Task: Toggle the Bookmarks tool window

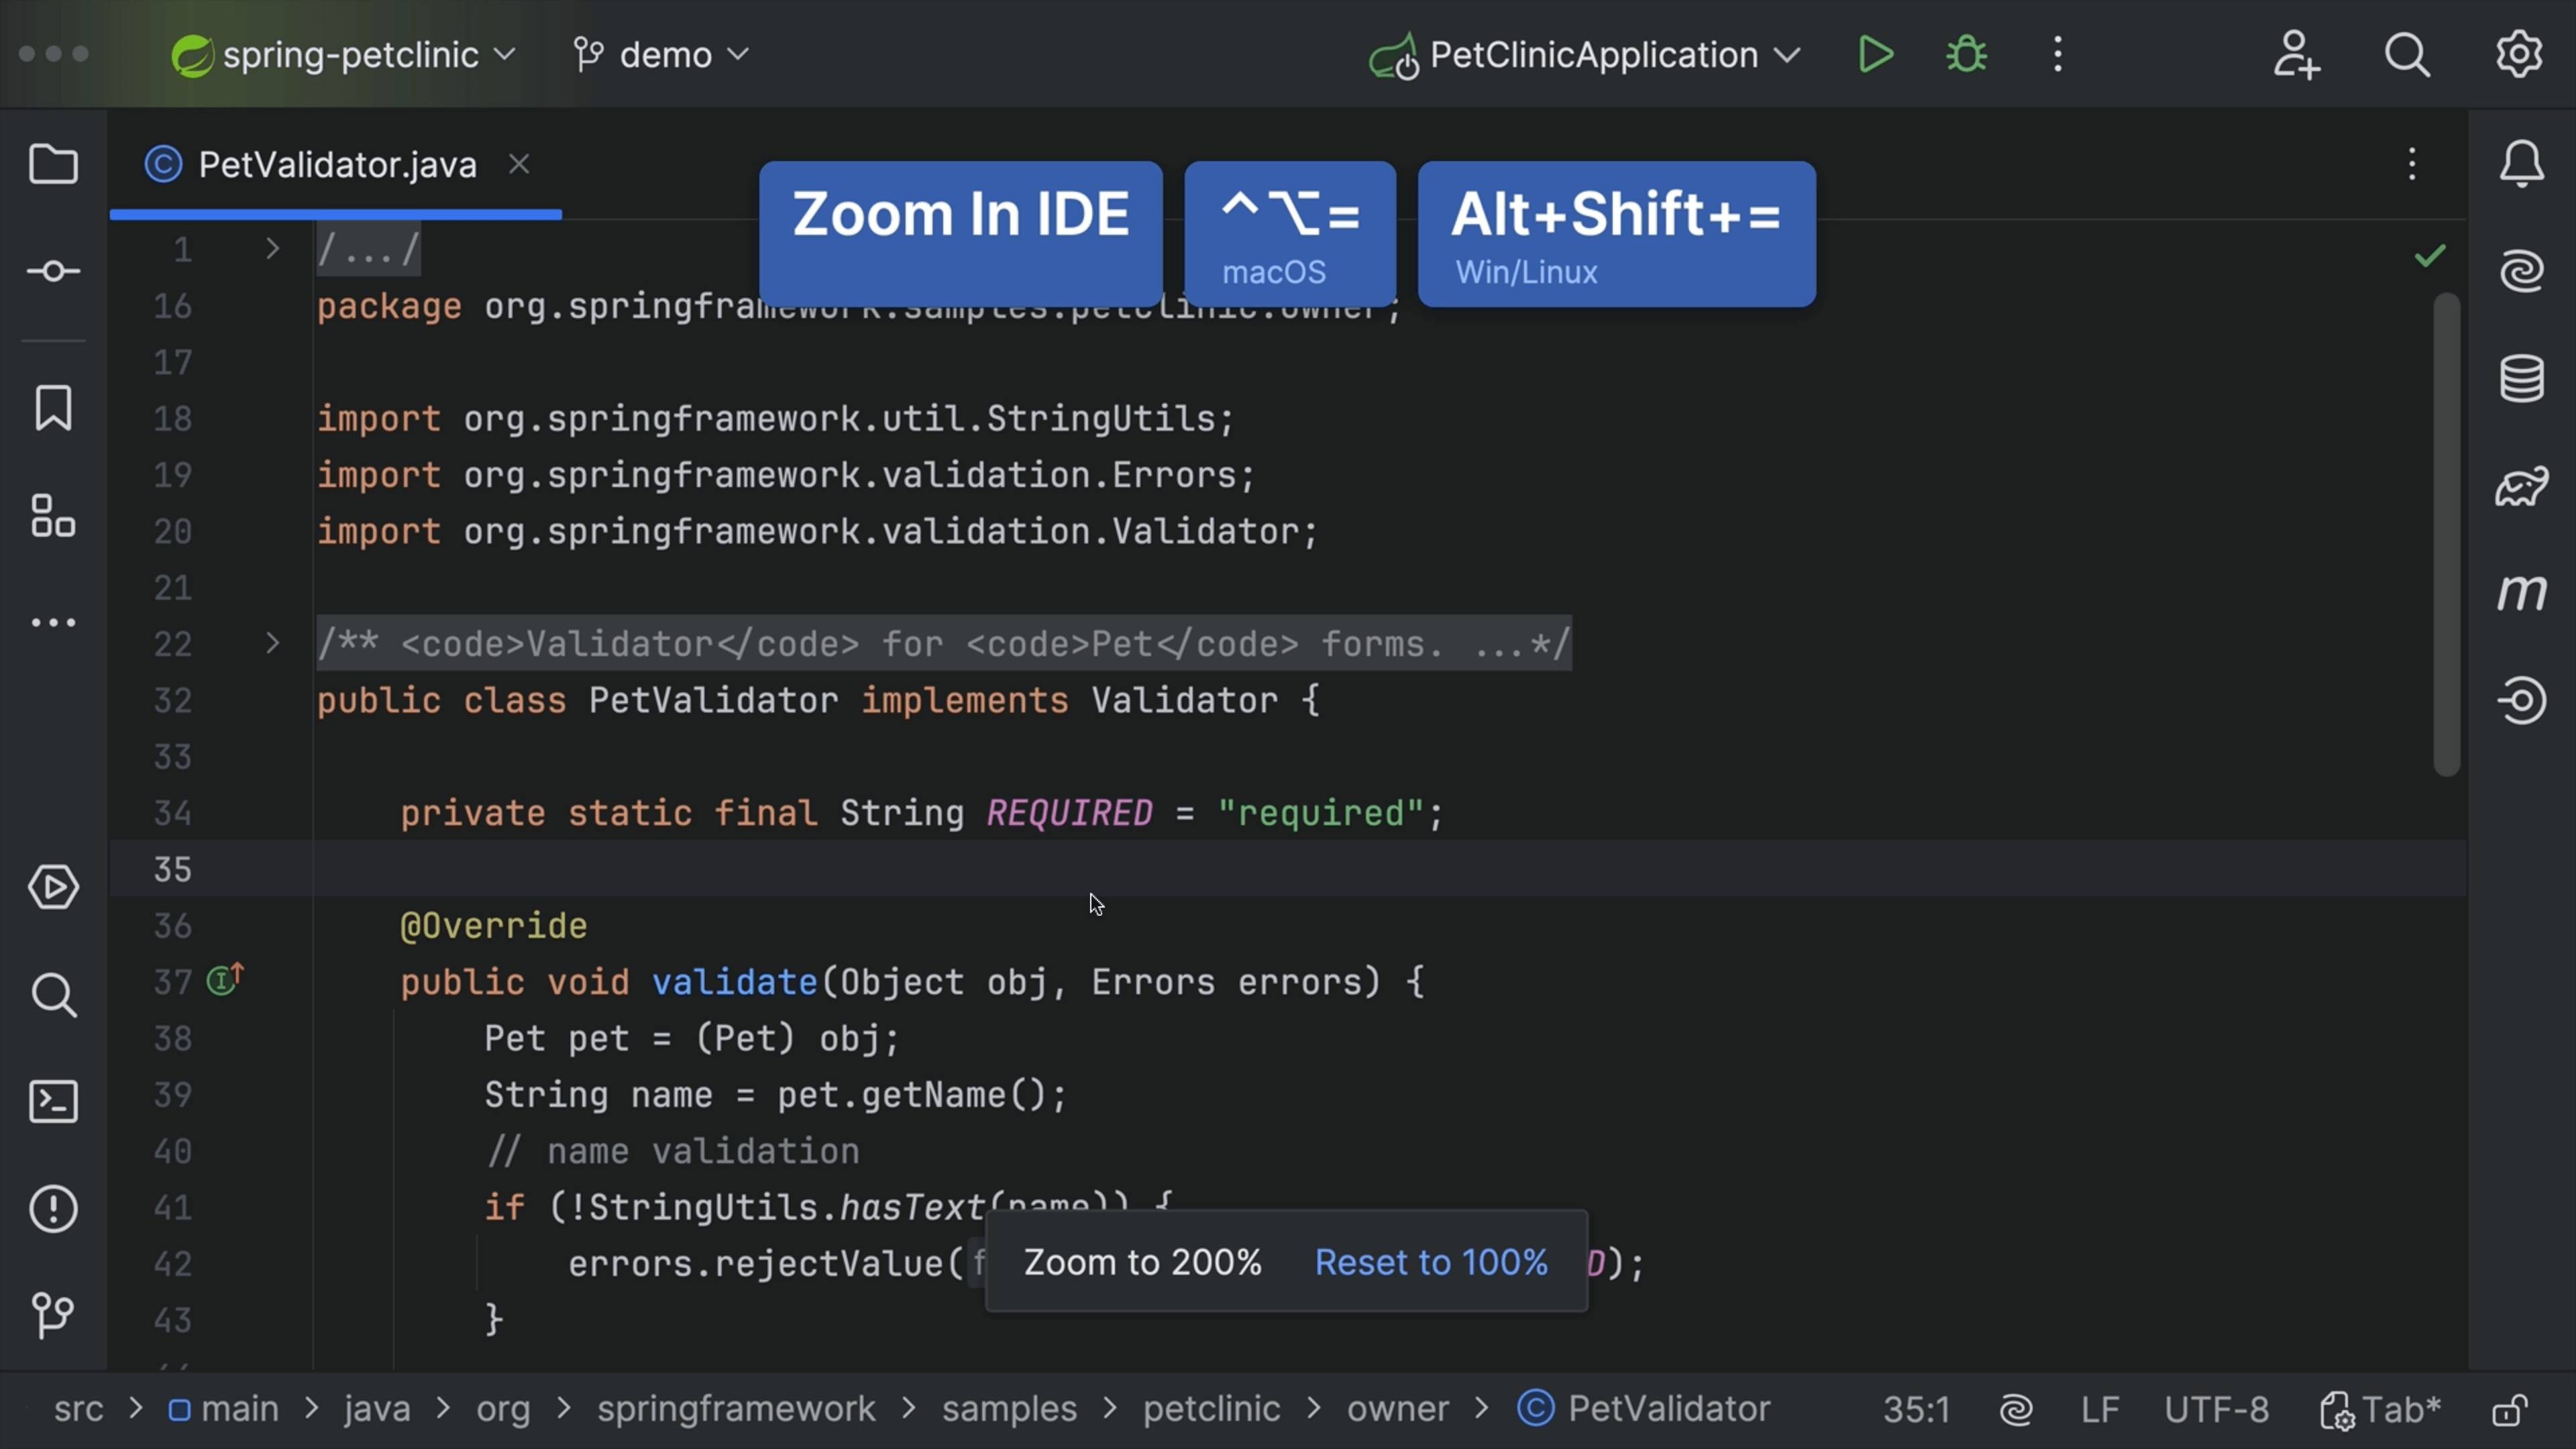Action: tap(53, 408)
